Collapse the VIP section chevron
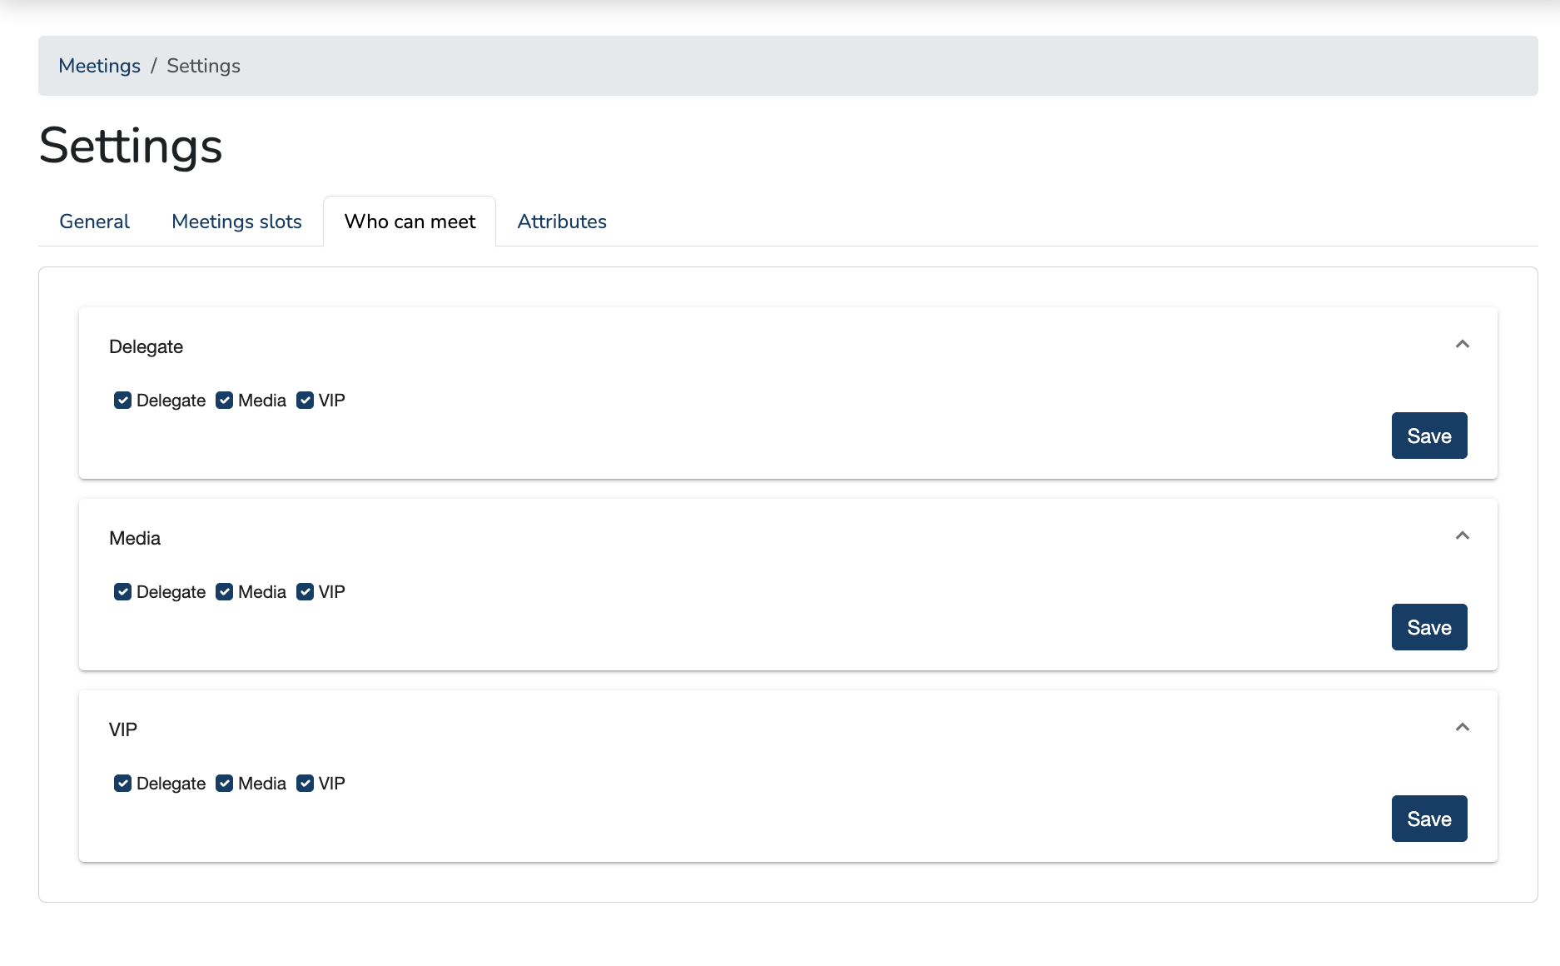Image resolution: width=1560 pixels, height=966 pixels. pos(1462,728)
